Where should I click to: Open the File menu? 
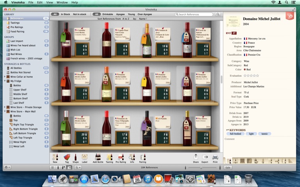pyautogui.click(x=31, y=2)
